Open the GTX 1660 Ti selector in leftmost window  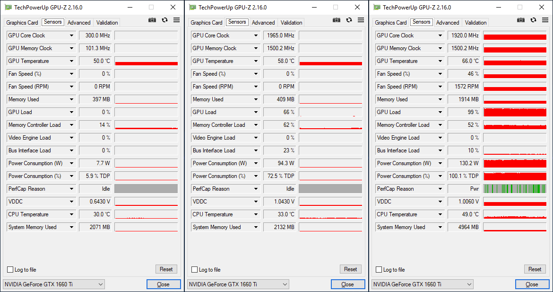coord(54,284)
